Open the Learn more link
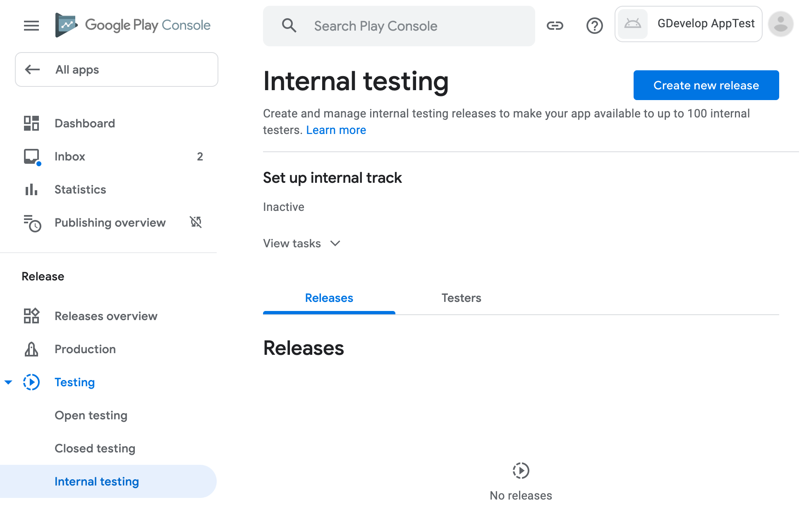804x507 pixels. click(336, 130)
